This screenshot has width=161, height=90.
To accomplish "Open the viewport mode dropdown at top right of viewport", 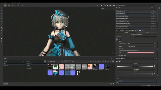I will [x=107, y=9].
